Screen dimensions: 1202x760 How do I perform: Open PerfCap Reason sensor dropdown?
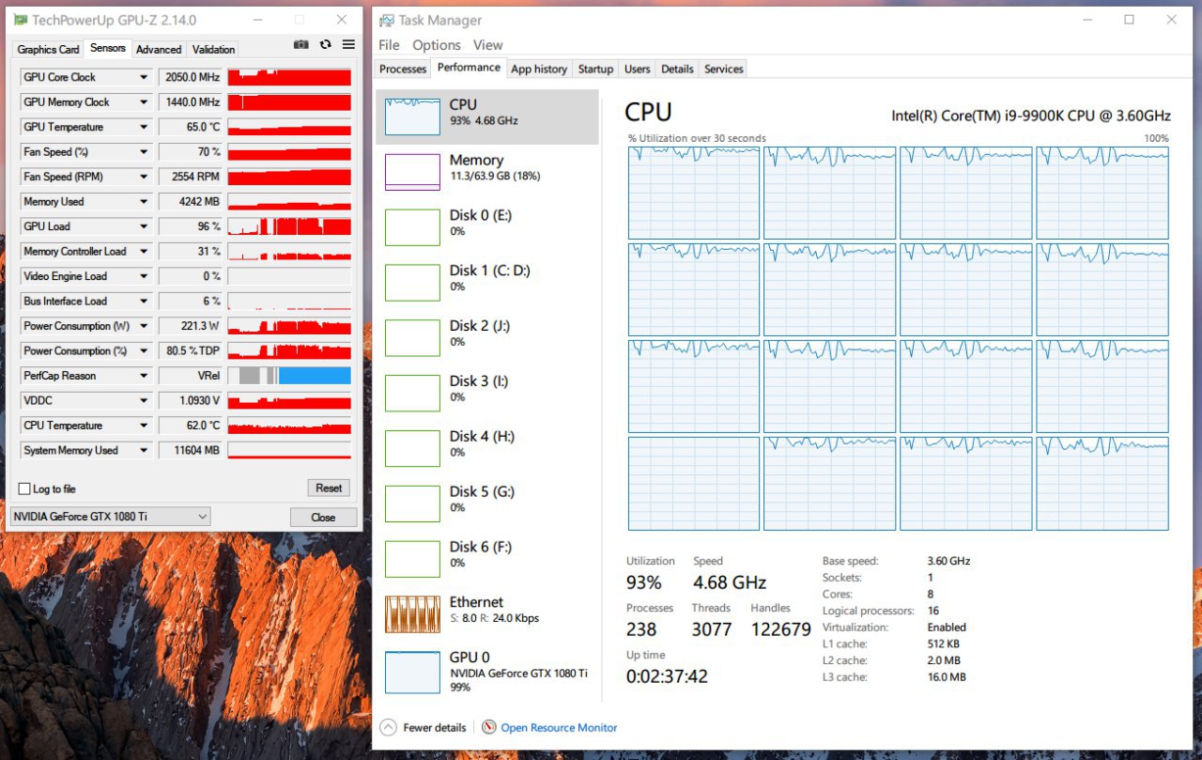(144, 376)
